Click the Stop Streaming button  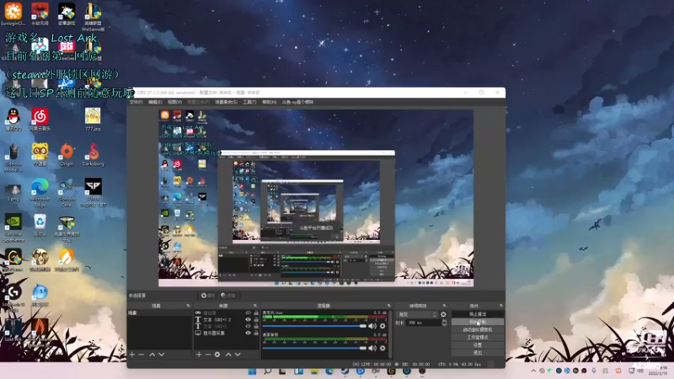click(478, 314)
